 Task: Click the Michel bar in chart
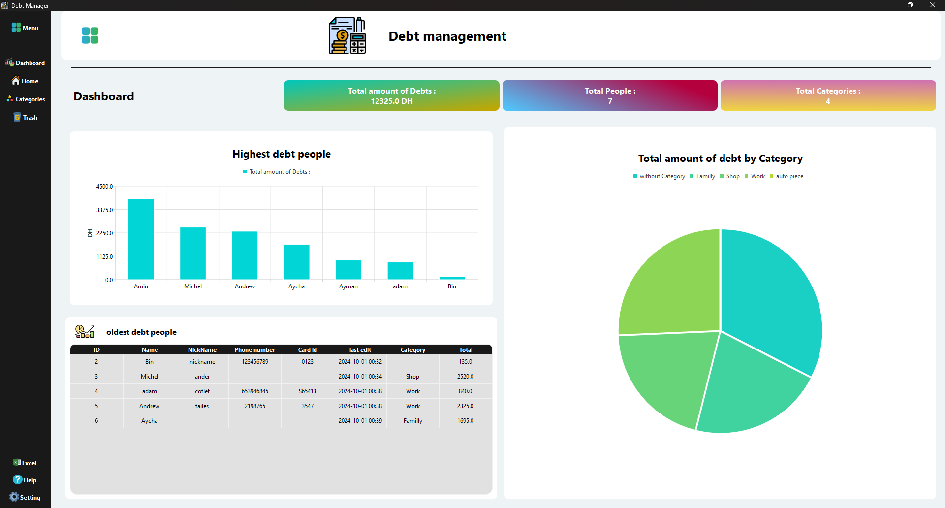(193, 254)
